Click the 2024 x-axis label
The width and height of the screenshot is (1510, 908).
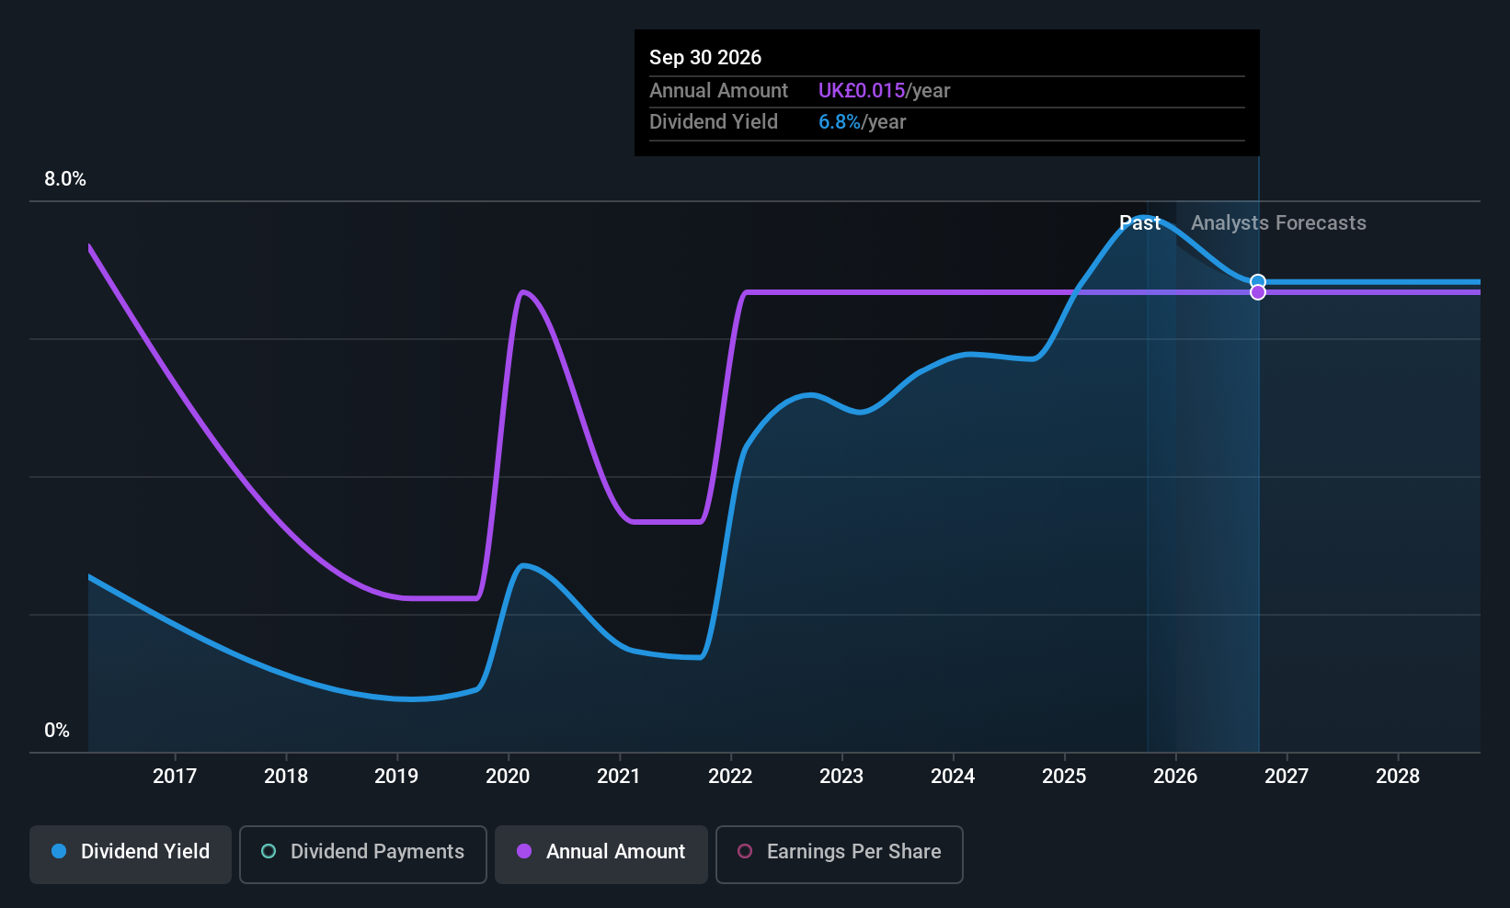click(x=953, y=777)
